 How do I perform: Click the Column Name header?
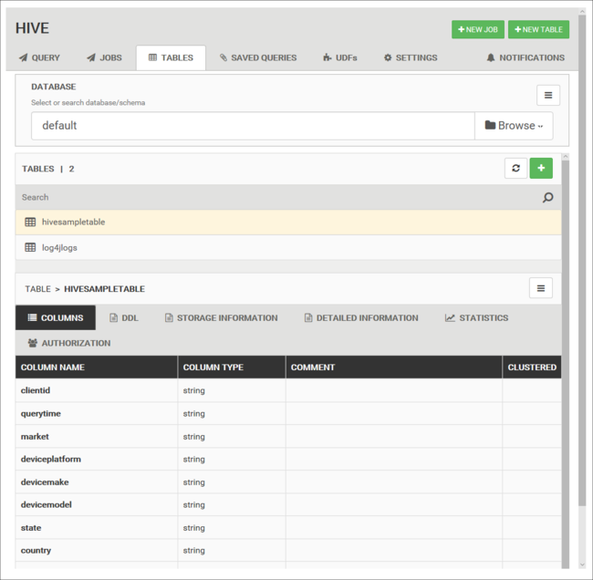(97, 368)
